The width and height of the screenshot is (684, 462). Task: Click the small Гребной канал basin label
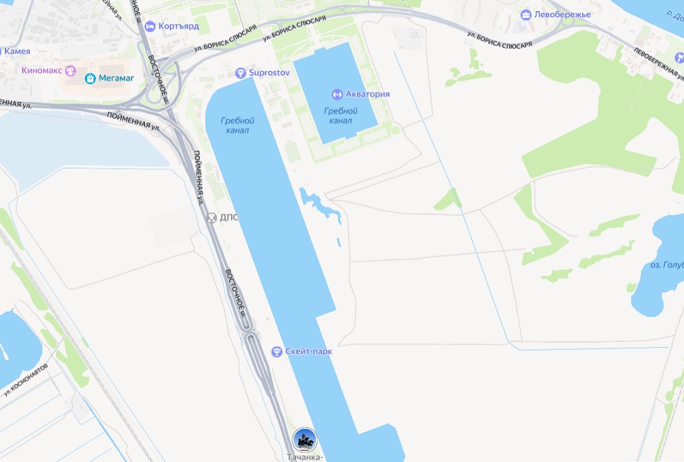340,116
